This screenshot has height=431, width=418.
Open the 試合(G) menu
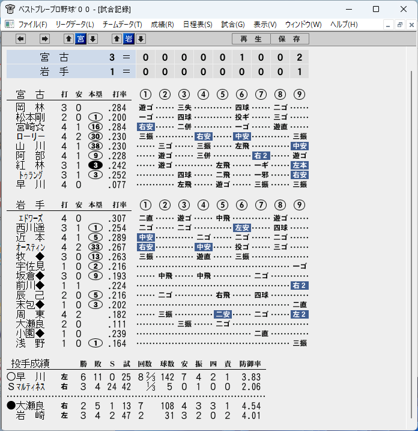click(233, 25)
